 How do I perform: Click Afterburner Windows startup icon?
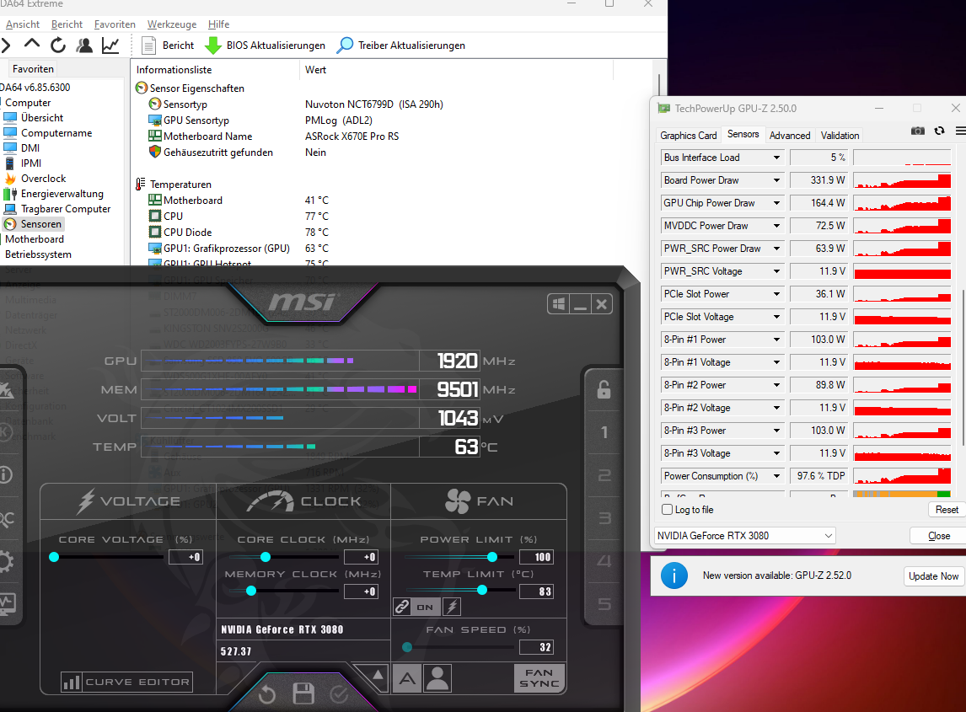[x=558, y=304]
